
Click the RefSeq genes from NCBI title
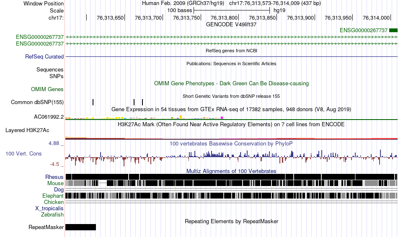click(x=231, y=51)
